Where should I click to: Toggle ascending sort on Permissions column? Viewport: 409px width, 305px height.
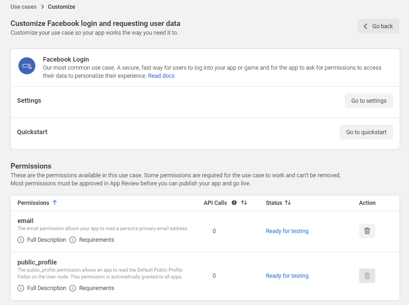(x=54, y=203)
